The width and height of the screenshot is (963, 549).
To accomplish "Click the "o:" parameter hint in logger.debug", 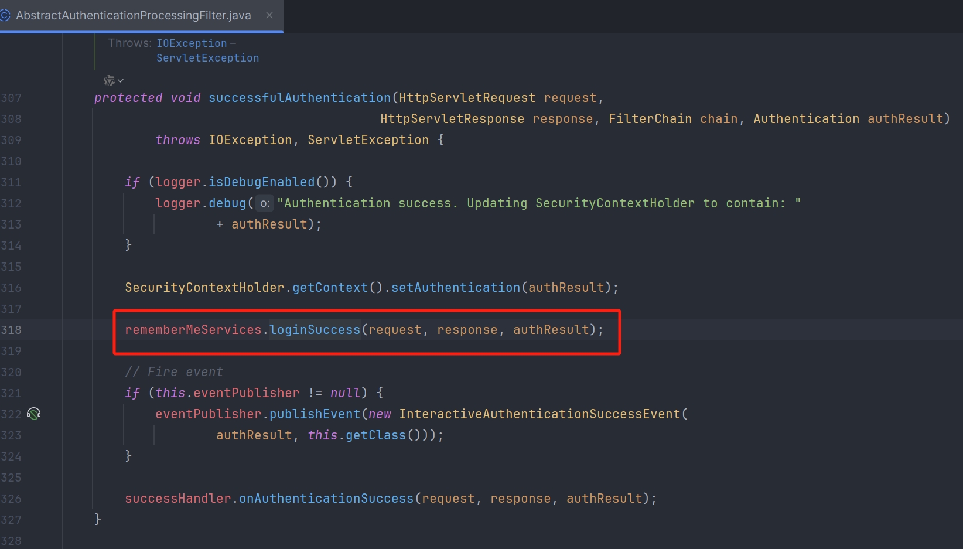I will click(265, 203).
